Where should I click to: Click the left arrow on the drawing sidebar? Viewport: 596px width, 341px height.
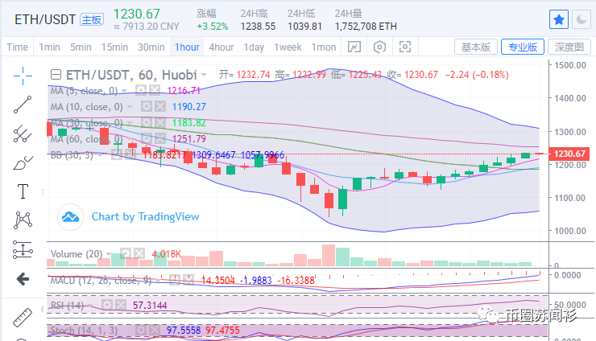click(x=23, y=278)
